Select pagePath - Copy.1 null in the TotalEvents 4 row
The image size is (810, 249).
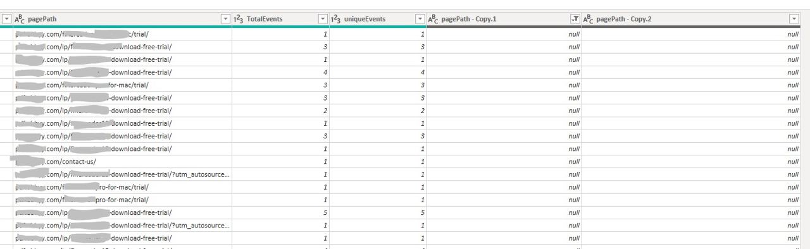(504, 72)
